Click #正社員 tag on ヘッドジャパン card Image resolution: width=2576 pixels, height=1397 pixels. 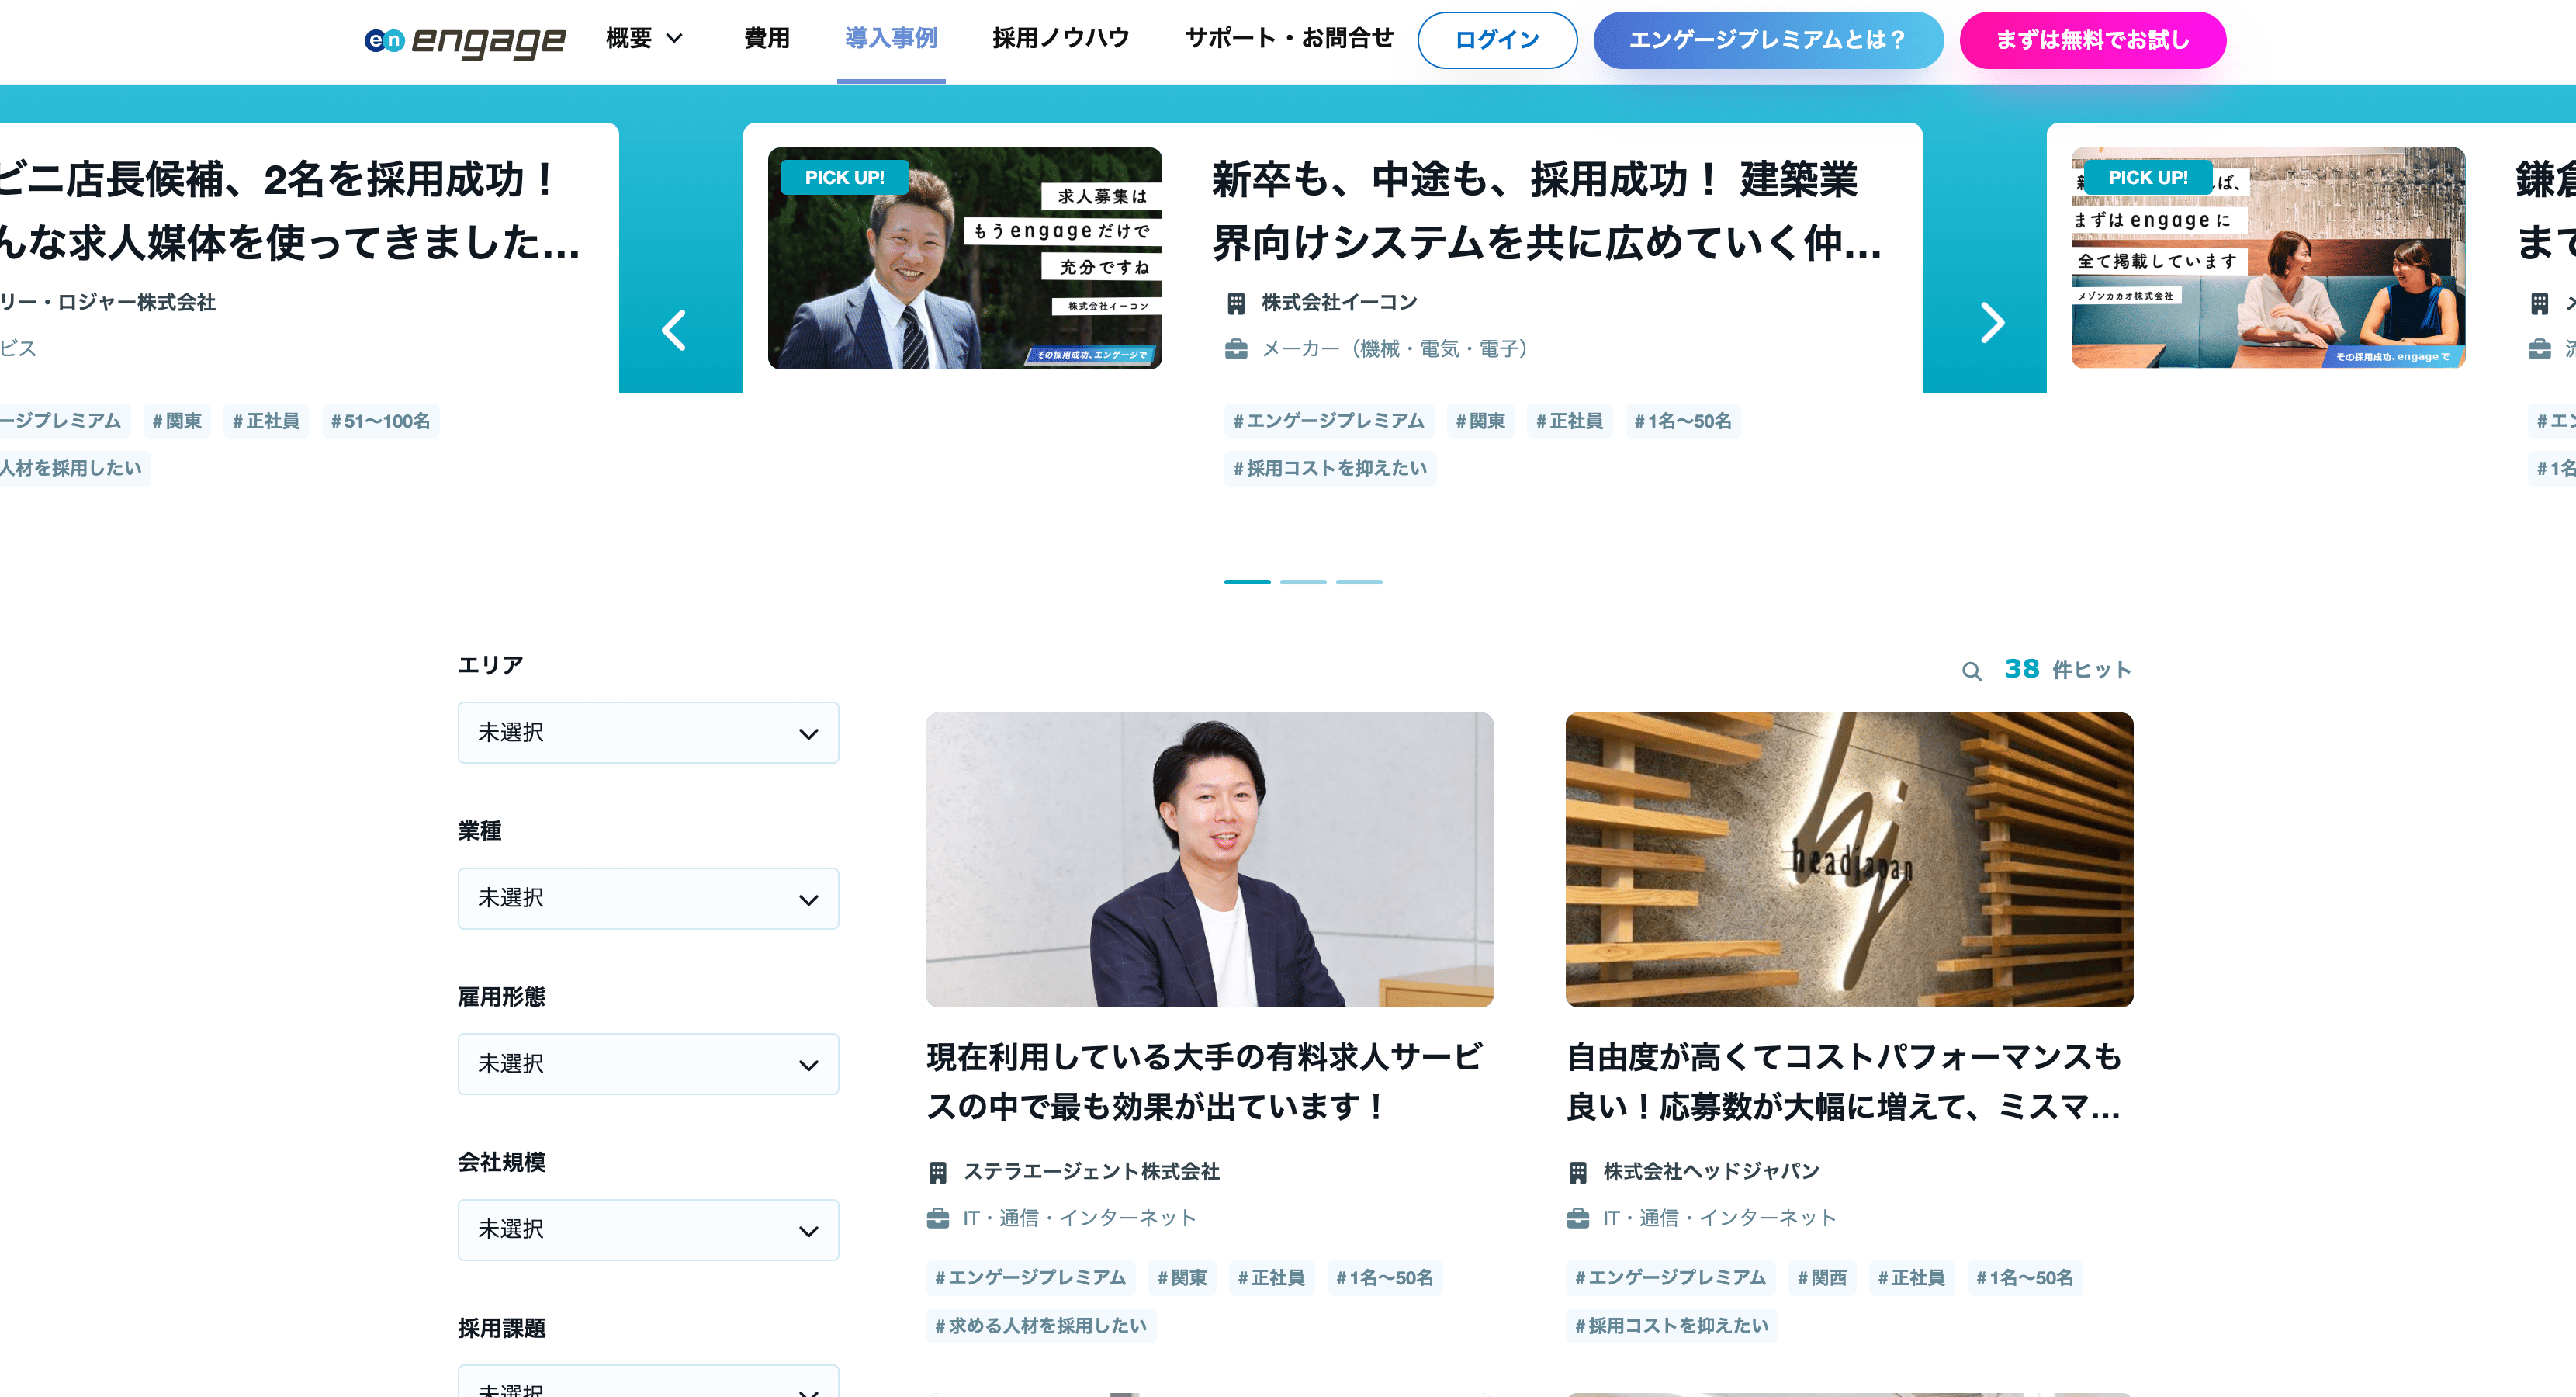tap(1911, 1278)
